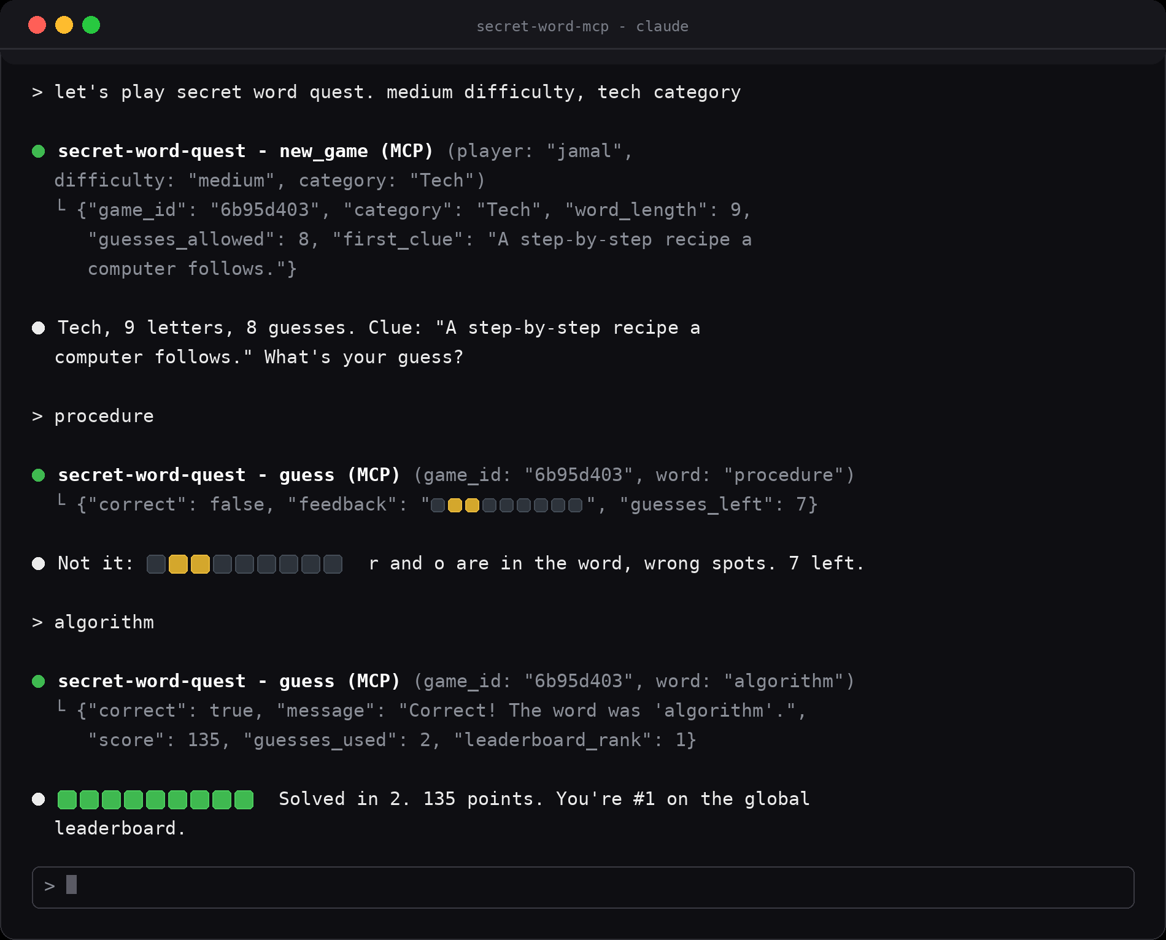Click 'r and o are in the word' text

[x=495, y=564]
